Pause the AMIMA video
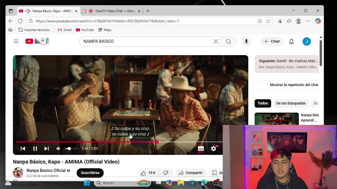Image resolution: width=337 pixels, height=189 pixels. point(35,149)
